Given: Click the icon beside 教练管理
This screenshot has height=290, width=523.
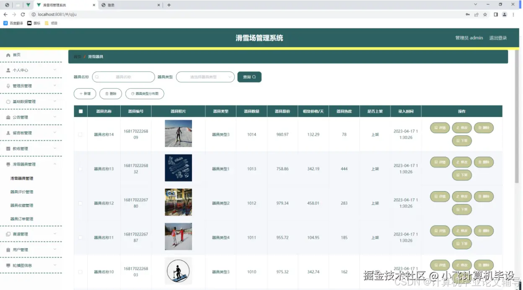Looking at the screenshot, I should [x=8, y=149].
